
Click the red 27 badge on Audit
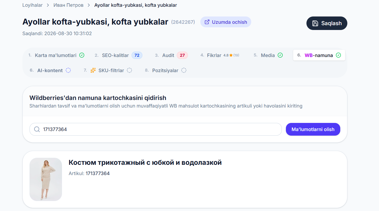point(182,55)
